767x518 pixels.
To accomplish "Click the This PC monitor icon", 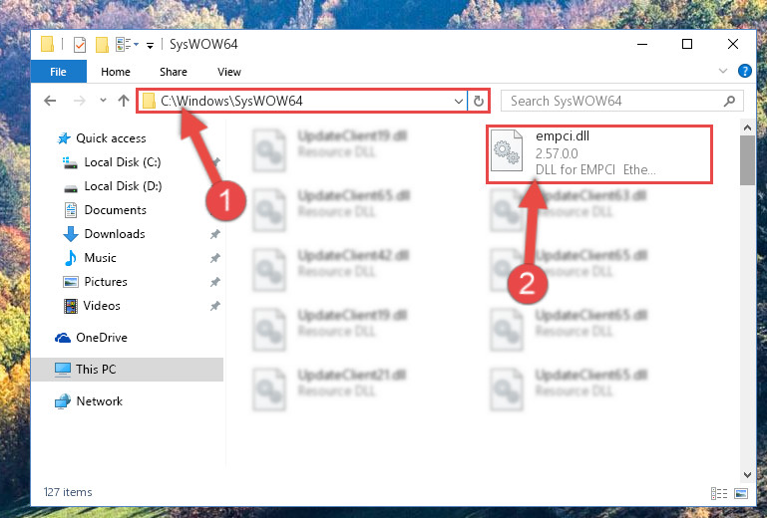I will (x=62, y=370).
